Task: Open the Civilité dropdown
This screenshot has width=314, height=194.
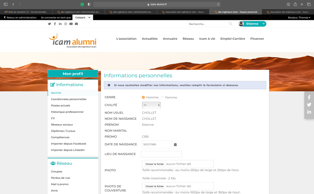Action: (x=151, y=105)
